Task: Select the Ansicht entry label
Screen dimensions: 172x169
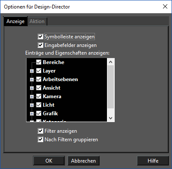Action: tap(52, 88)
